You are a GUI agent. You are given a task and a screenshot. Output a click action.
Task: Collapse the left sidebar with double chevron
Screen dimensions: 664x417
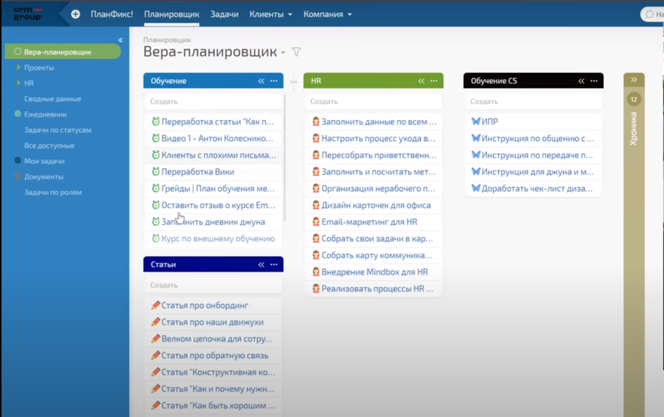point(121,40)
